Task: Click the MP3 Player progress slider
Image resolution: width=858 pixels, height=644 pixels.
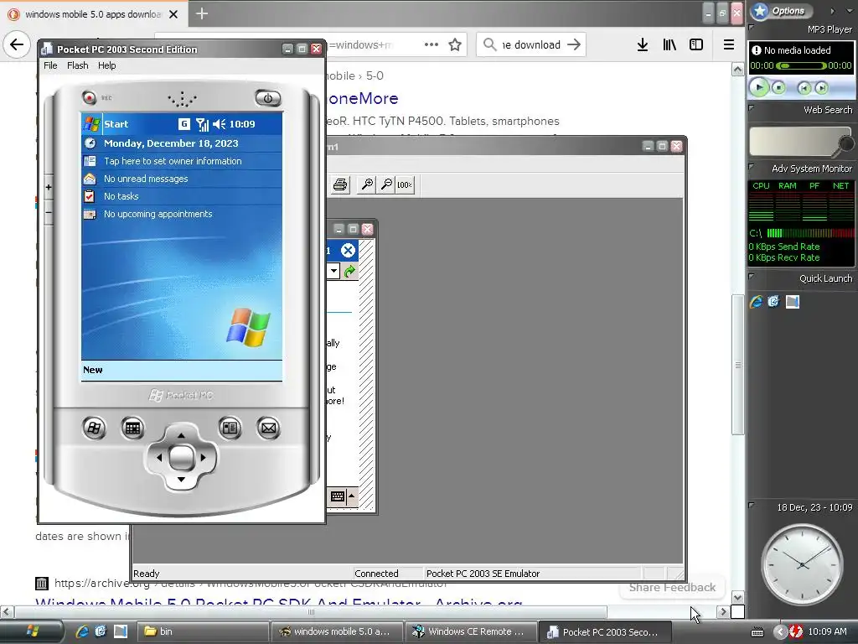Action: pos(801,65)
